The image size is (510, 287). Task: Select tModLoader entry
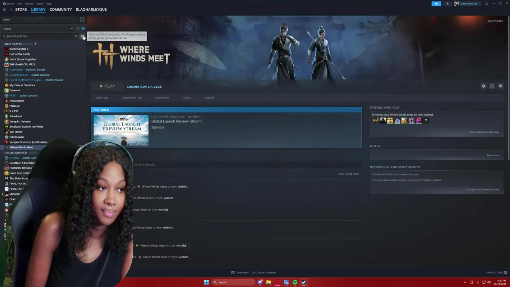pos(17,137)
